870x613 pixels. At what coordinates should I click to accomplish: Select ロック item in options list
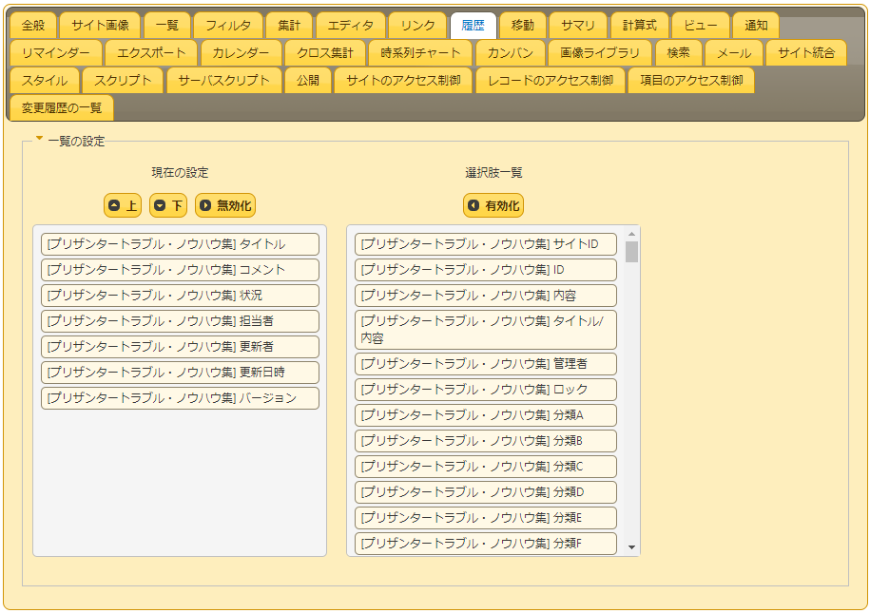[x=486, y=390]
